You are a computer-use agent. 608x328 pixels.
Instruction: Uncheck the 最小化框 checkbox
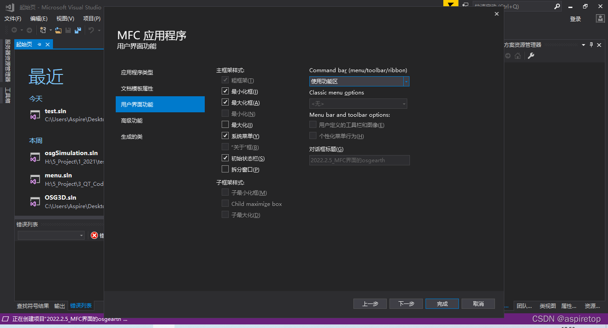[x=225, y=91]
